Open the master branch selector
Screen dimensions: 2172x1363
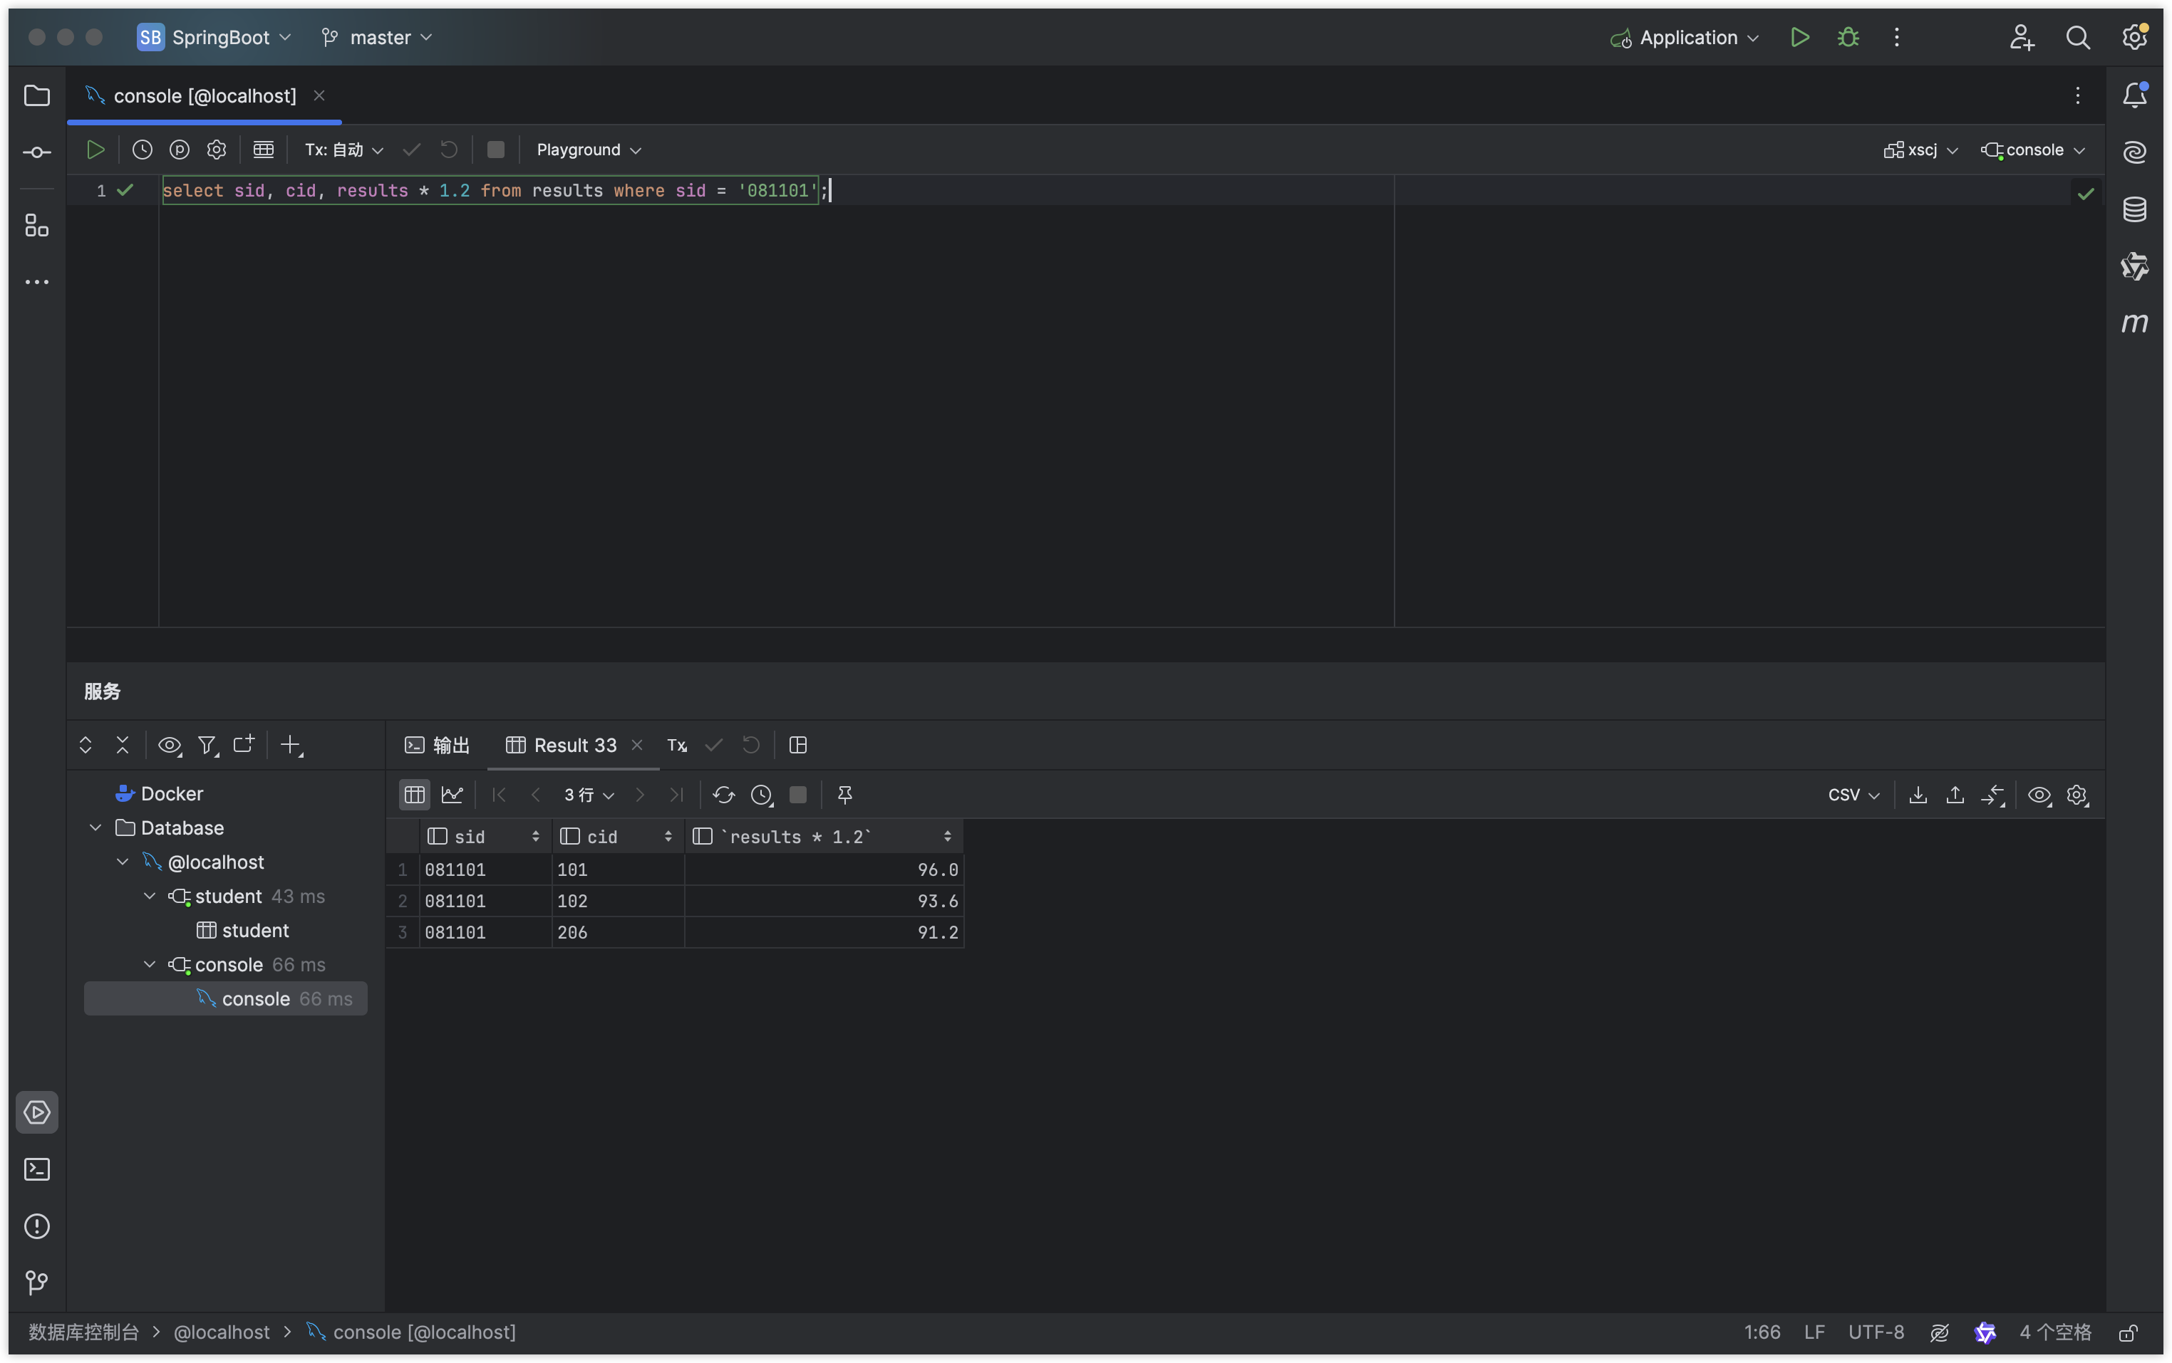point(379,37)
